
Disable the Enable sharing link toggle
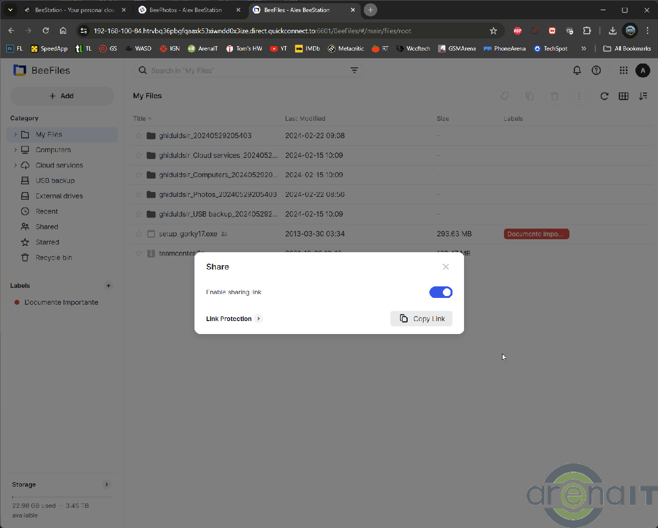(x=440, y=292)
